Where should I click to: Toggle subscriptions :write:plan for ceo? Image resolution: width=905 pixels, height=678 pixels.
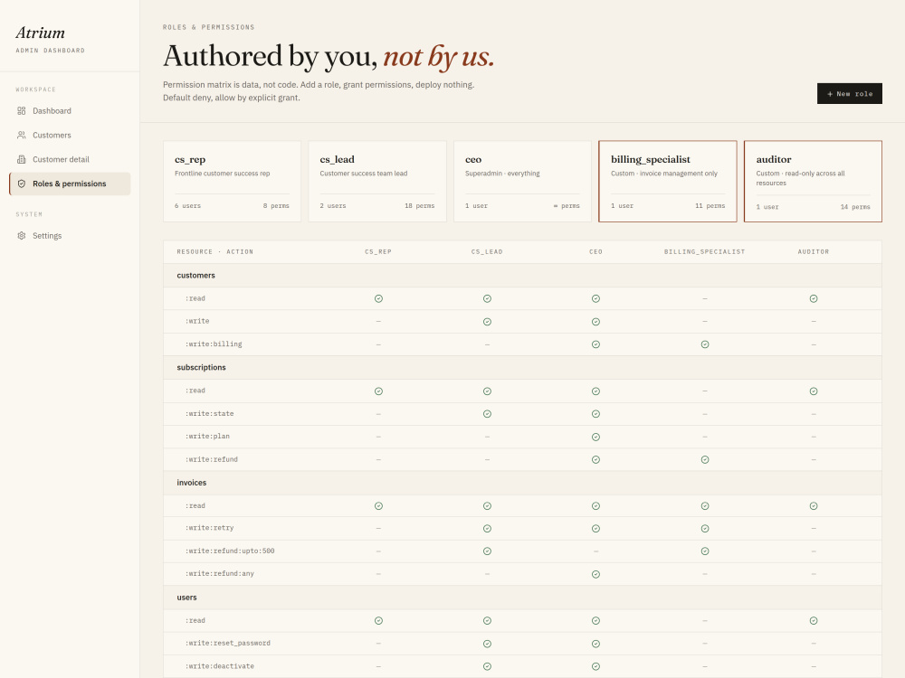coord(595,437)
